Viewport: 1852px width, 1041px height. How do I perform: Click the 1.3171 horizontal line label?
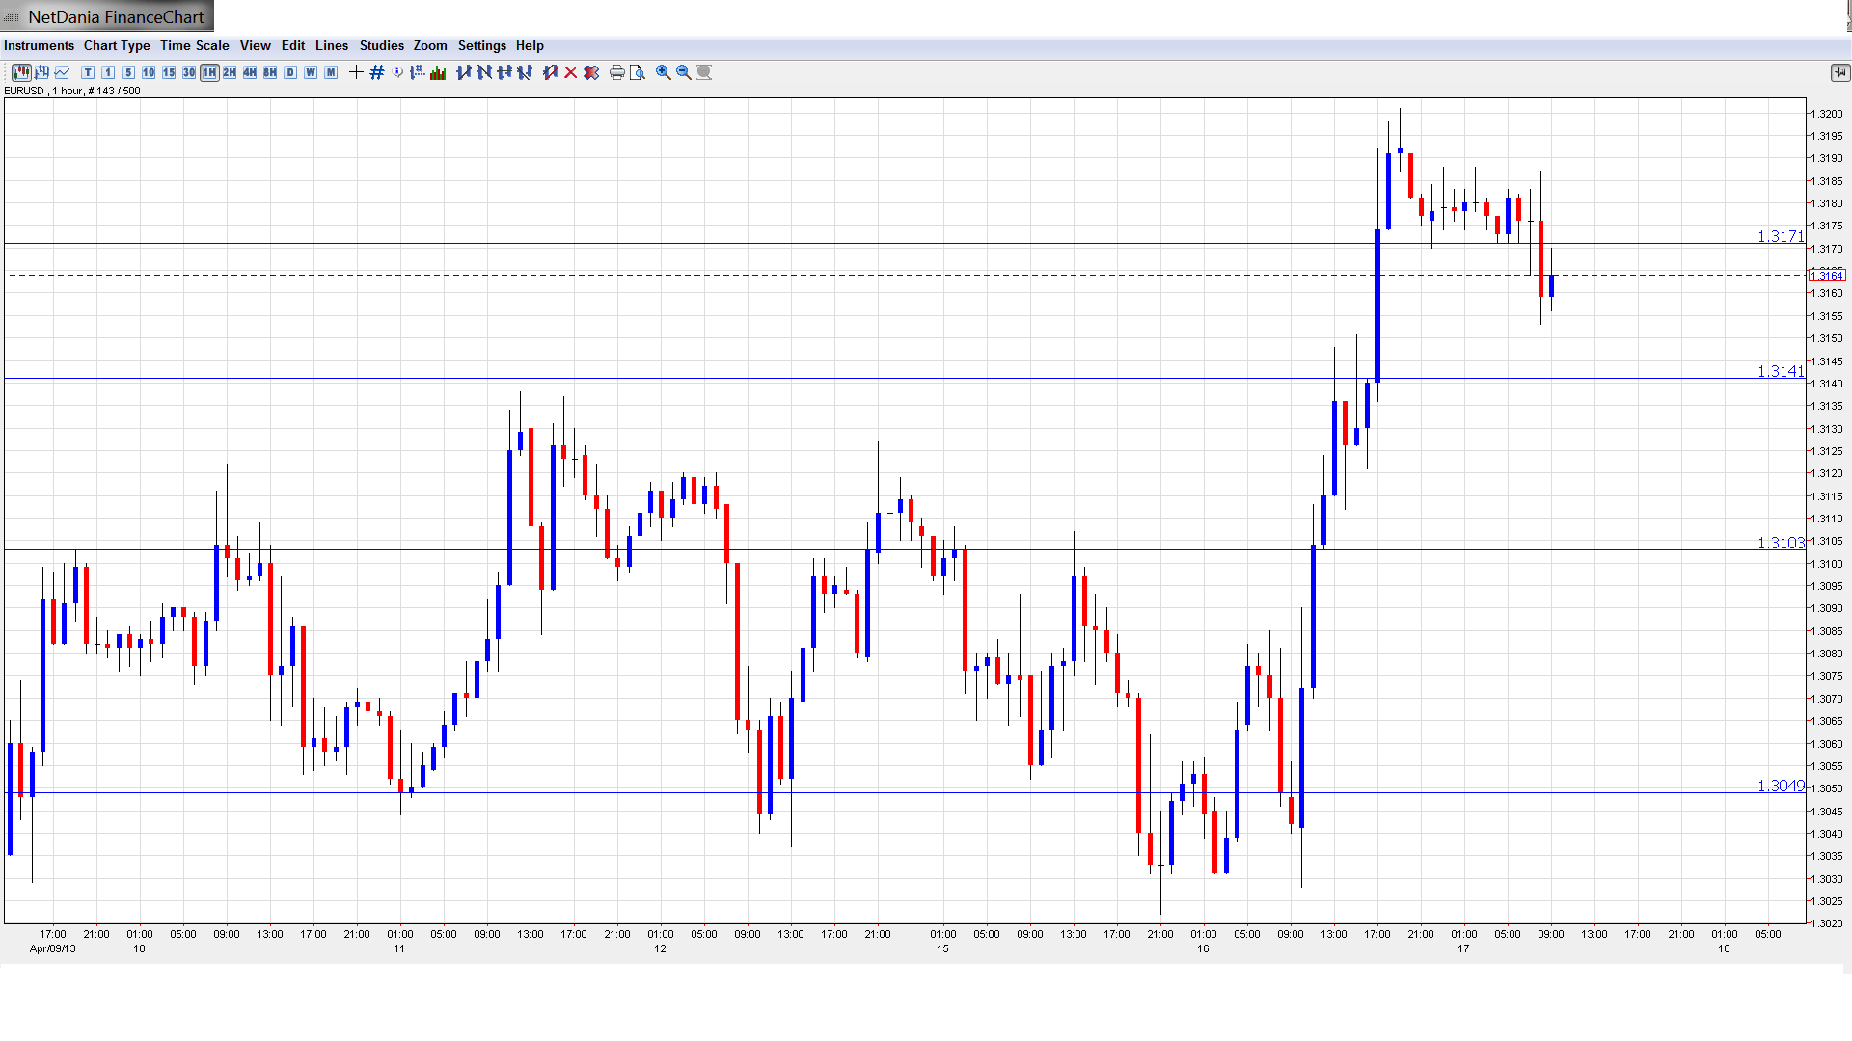(x=1780, y=236)
